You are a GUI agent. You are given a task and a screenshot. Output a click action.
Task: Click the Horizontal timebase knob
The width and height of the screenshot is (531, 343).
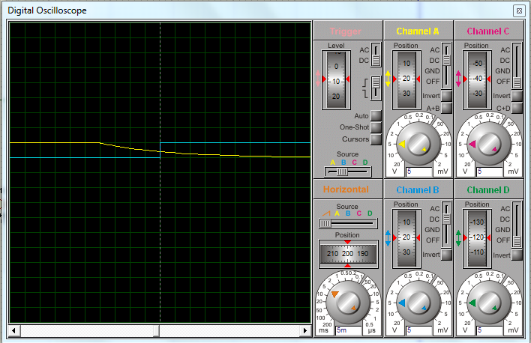(x=348, y=303)
